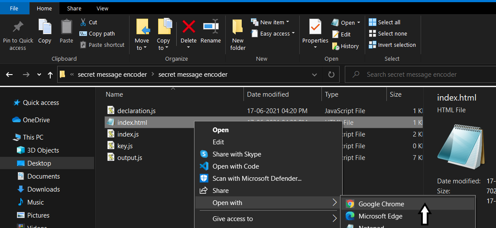Choose Microsoft Edge in submenu
The width and height of the screenshot is (496, 228).
point(380,216)
